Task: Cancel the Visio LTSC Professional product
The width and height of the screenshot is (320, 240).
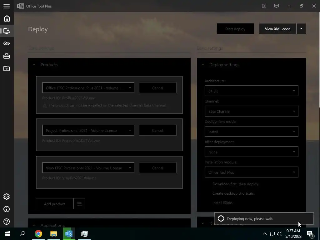Action: pyautogui.click(x=158, y=168)
